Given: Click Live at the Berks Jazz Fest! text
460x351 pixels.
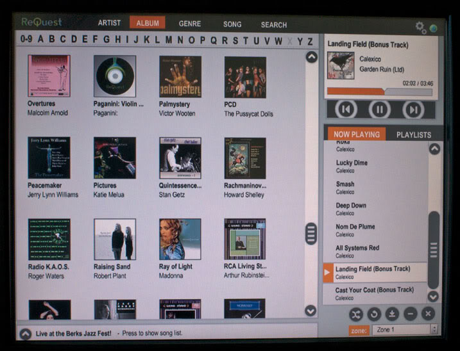Looking at the screenshot, I should [73, 334].
